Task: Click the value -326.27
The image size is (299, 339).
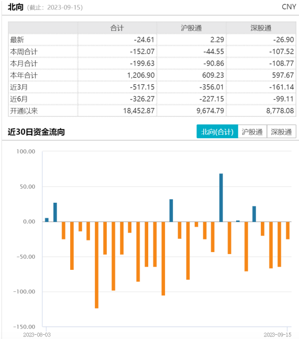Action: pos(142,99)
